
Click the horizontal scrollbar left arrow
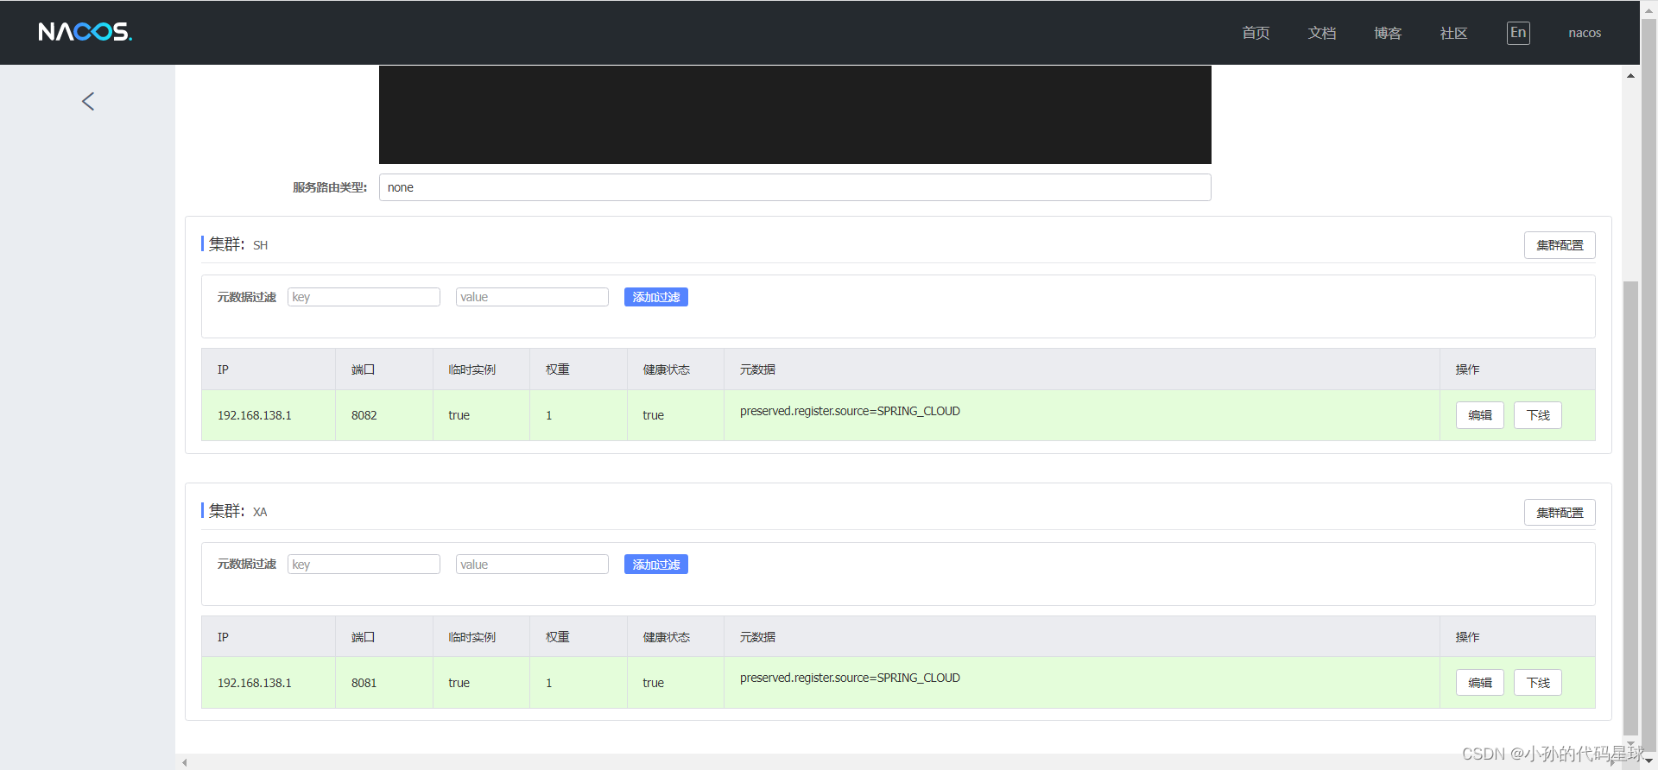point(185,762)
